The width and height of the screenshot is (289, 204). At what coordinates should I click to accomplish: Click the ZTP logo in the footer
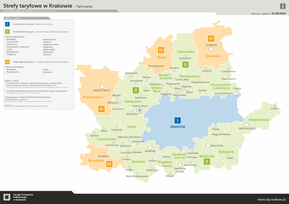7,197
